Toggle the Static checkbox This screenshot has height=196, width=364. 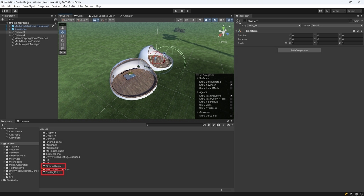(x=351, y=21)
